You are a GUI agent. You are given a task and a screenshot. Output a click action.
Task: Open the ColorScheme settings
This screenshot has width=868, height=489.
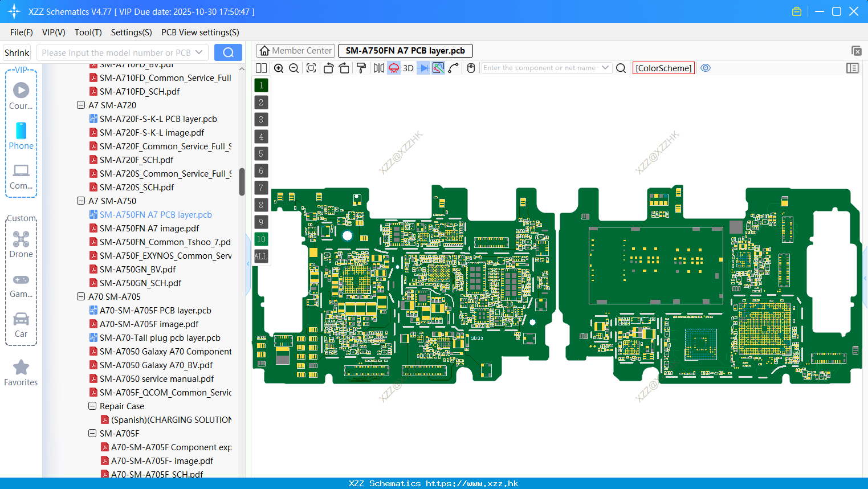coord(663,68)
